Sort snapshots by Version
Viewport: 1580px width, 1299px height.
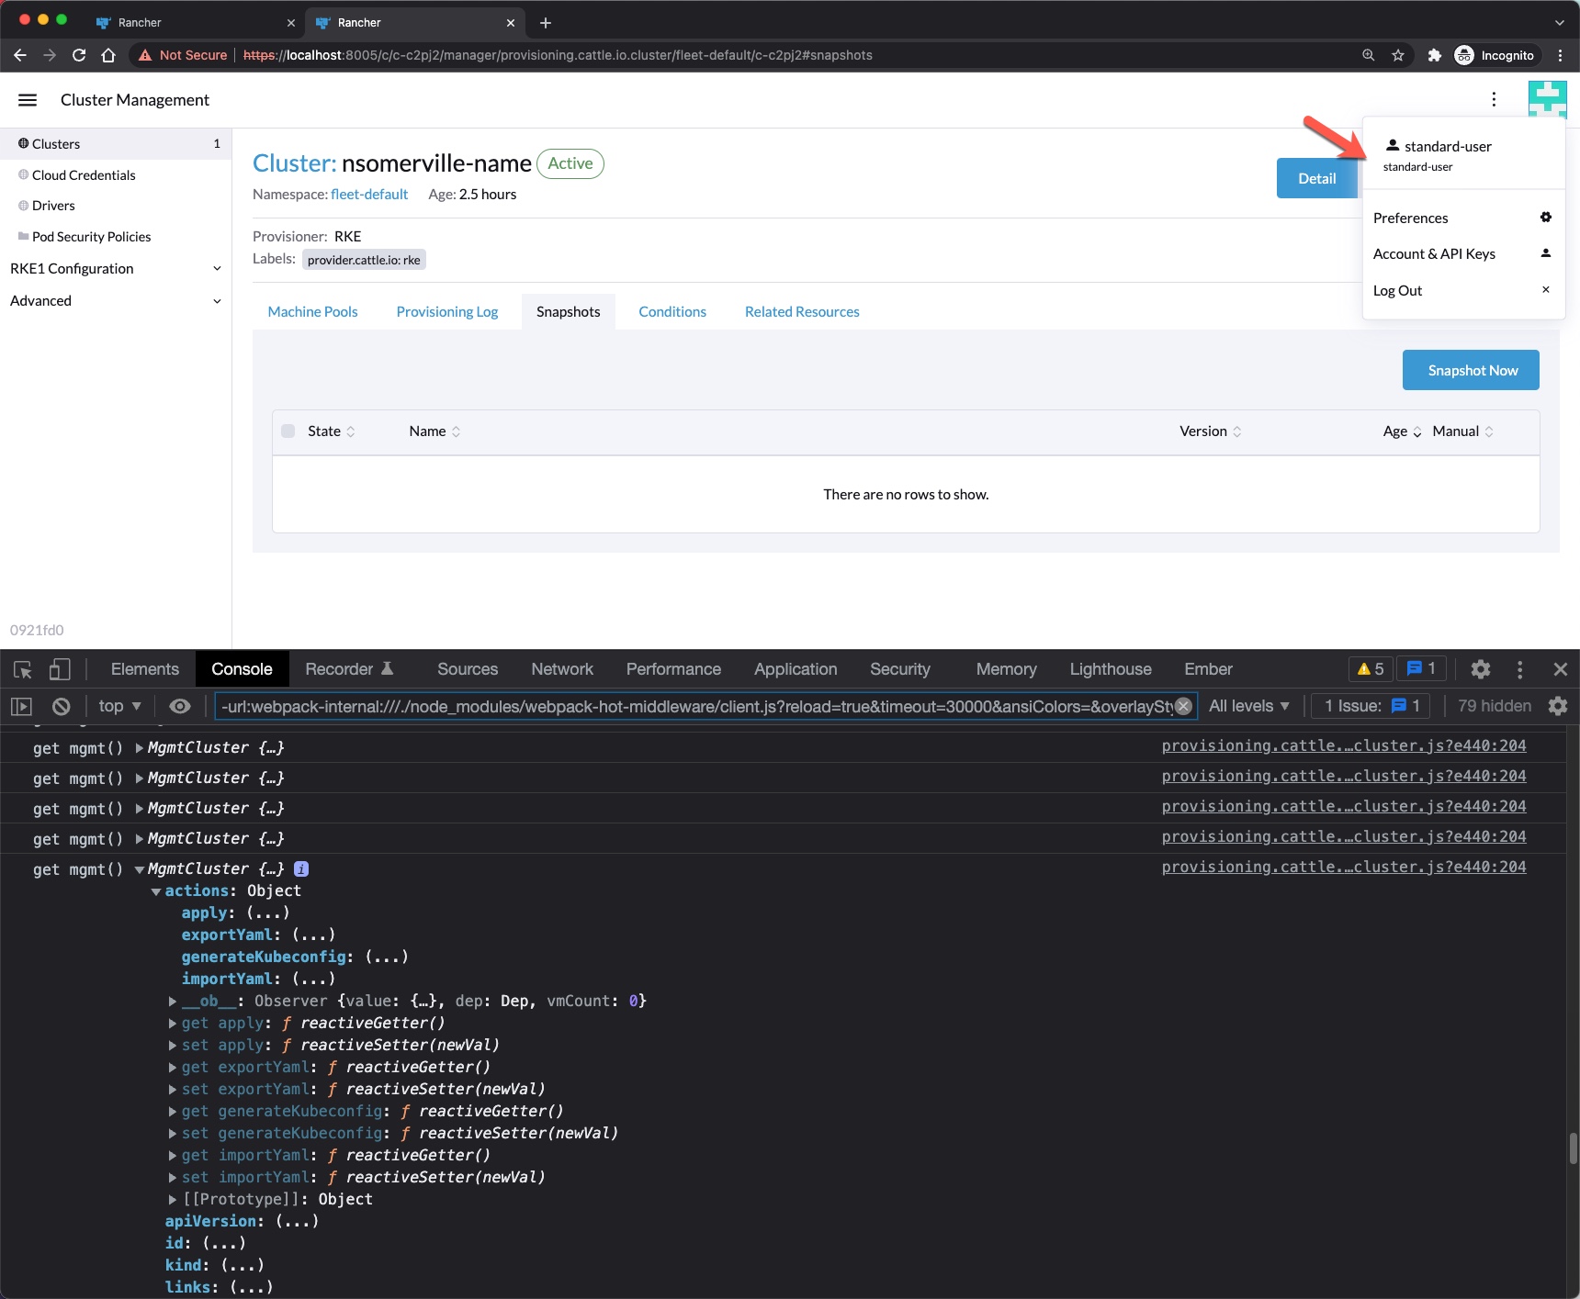click(1211, 431)
